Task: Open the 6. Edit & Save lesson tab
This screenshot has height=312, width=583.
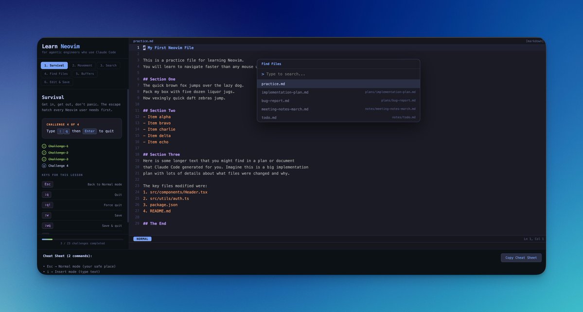Action: [57, 82]
